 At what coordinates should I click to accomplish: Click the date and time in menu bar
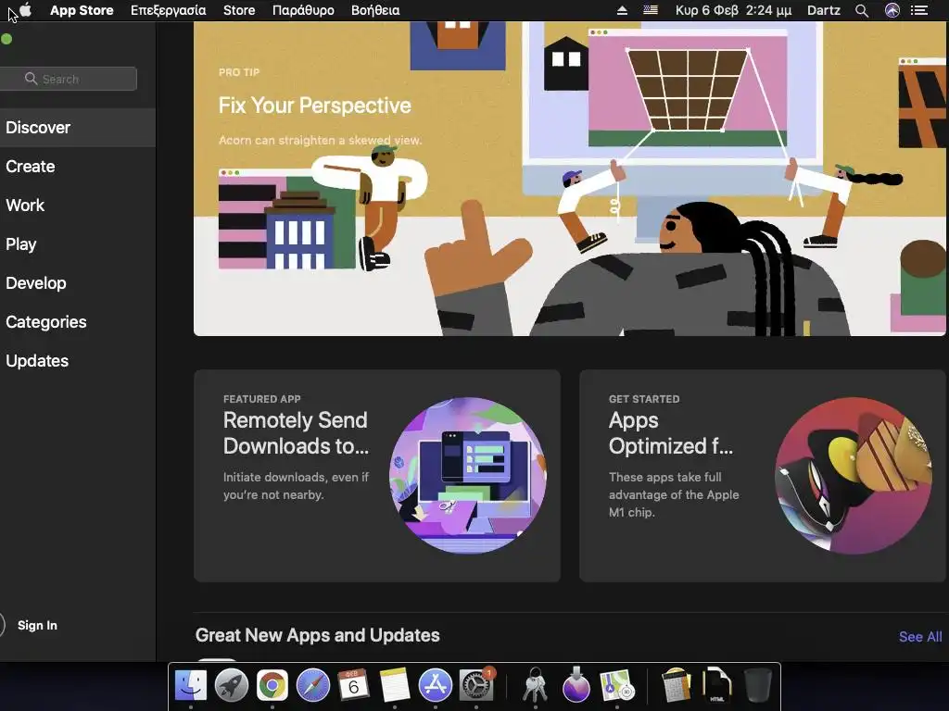coord(734,10)
